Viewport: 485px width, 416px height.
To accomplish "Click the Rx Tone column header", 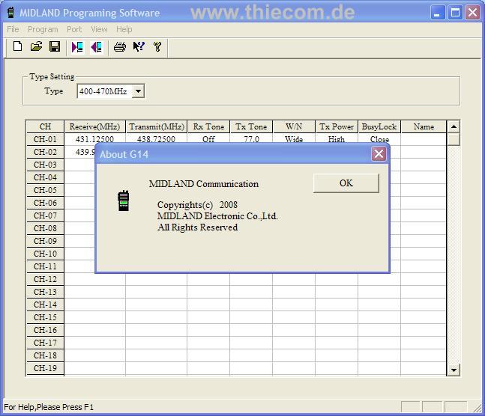I will (208, 126).
